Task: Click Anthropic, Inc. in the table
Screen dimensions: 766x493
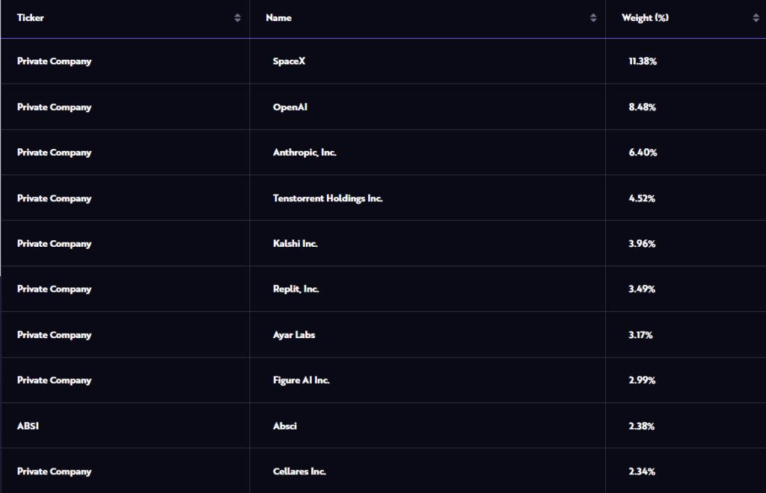Action: [x=304, y=153]
